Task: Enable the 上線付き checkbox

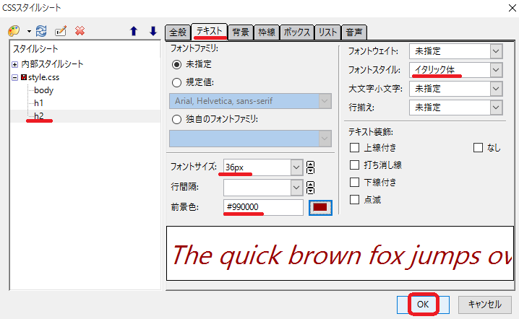Action: point(354,147)
